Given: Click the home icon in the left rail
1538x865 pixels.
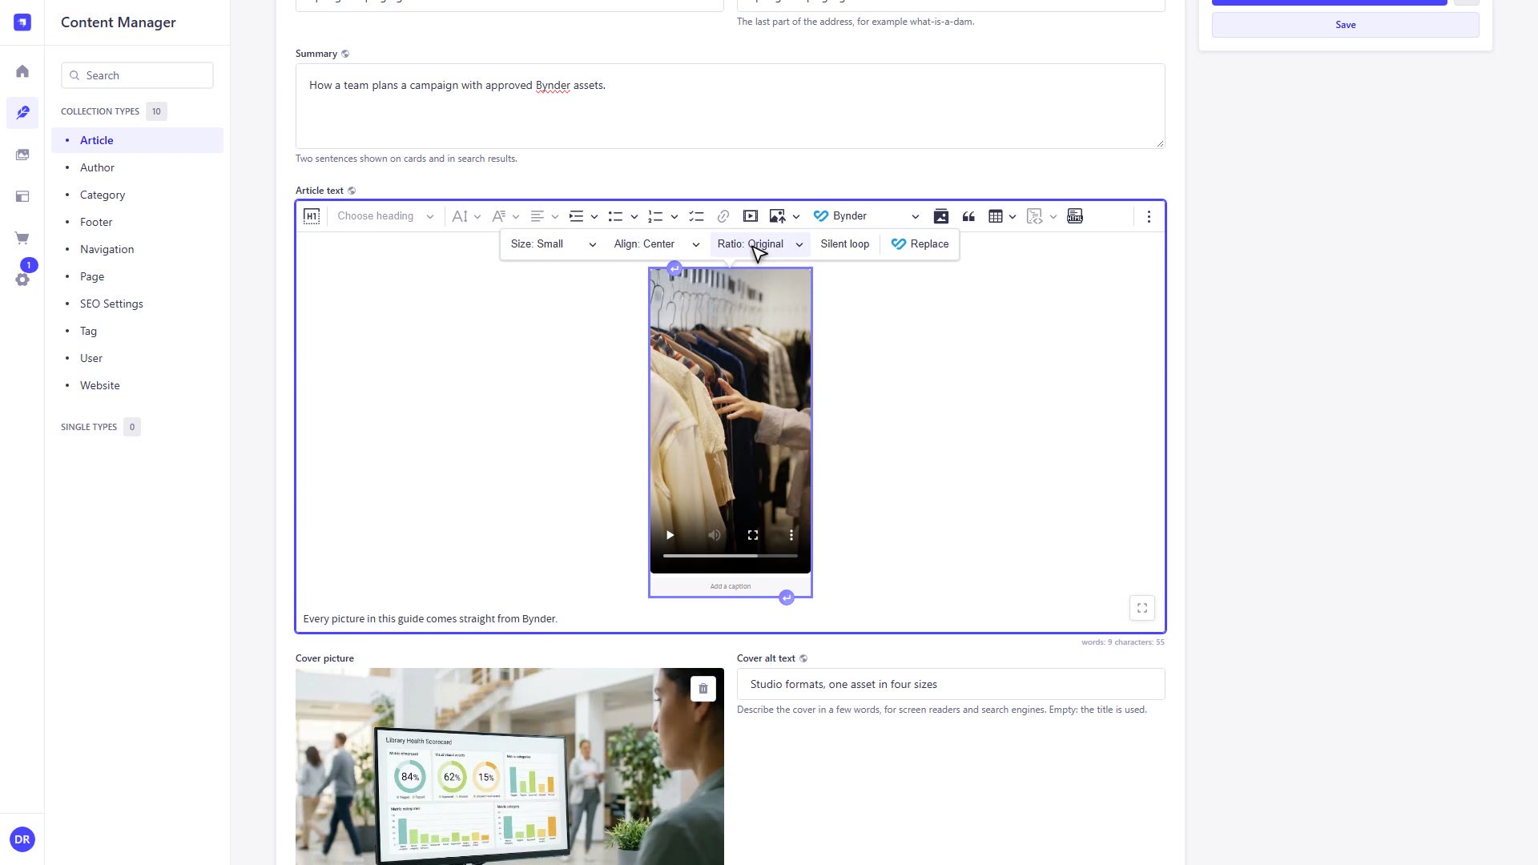Looking at the screenshot, I should (22, 71).
